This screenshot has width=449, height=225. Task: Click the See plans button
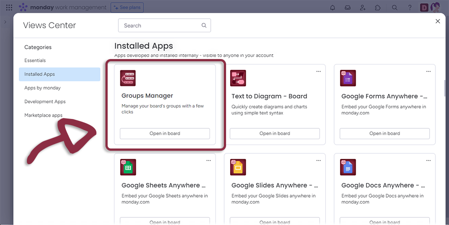coord(127,8)
